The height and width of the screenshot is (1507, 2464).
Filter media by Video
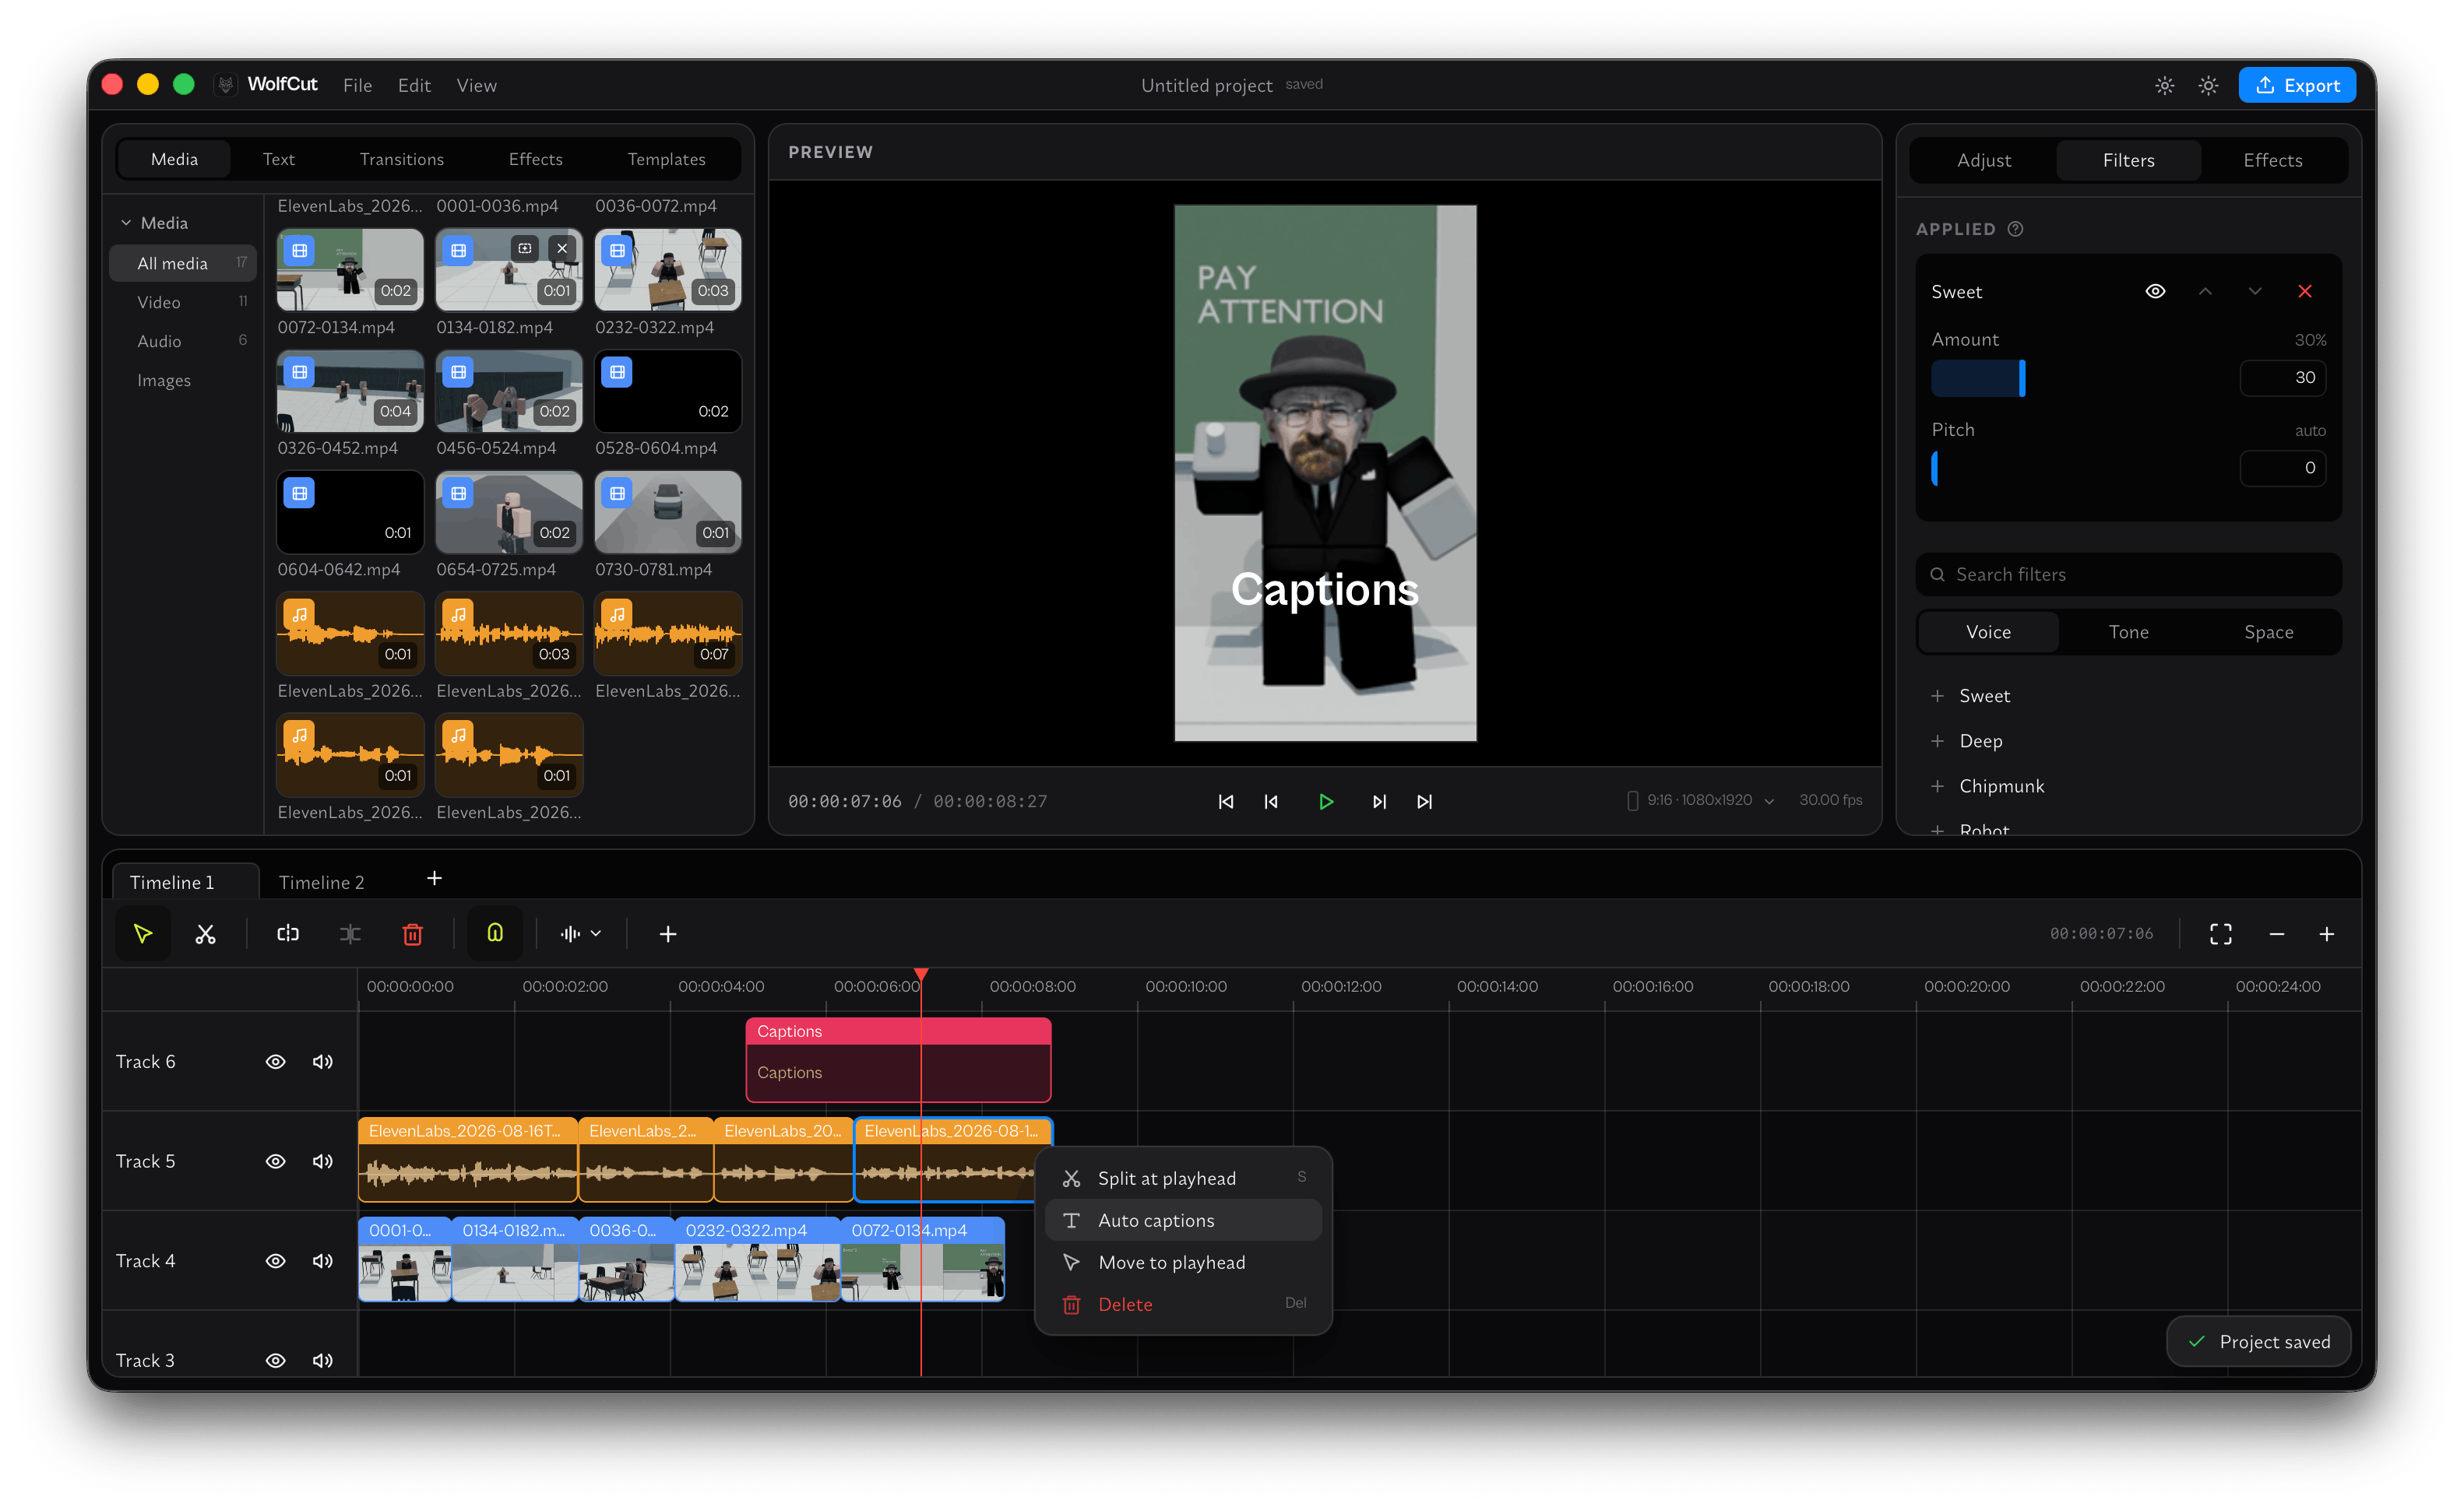pos(183,302)
